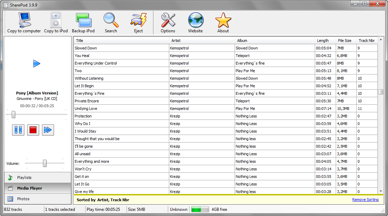Click the scrollbar down arrow
This screenshot has width=388, height=216.
tap(380, 191)
